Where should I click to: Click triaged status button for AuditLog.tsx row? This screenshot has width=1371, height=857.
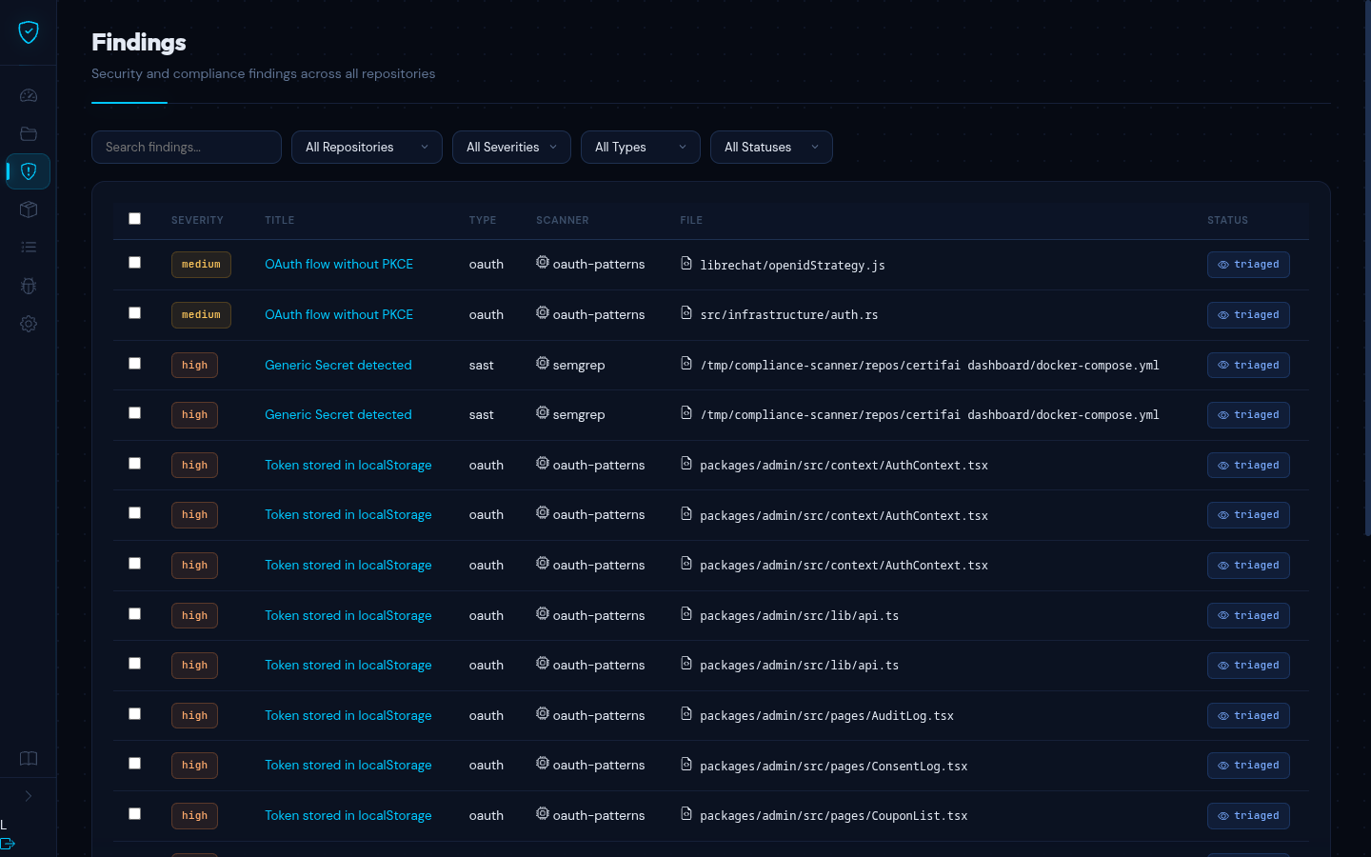point(1247,716)
